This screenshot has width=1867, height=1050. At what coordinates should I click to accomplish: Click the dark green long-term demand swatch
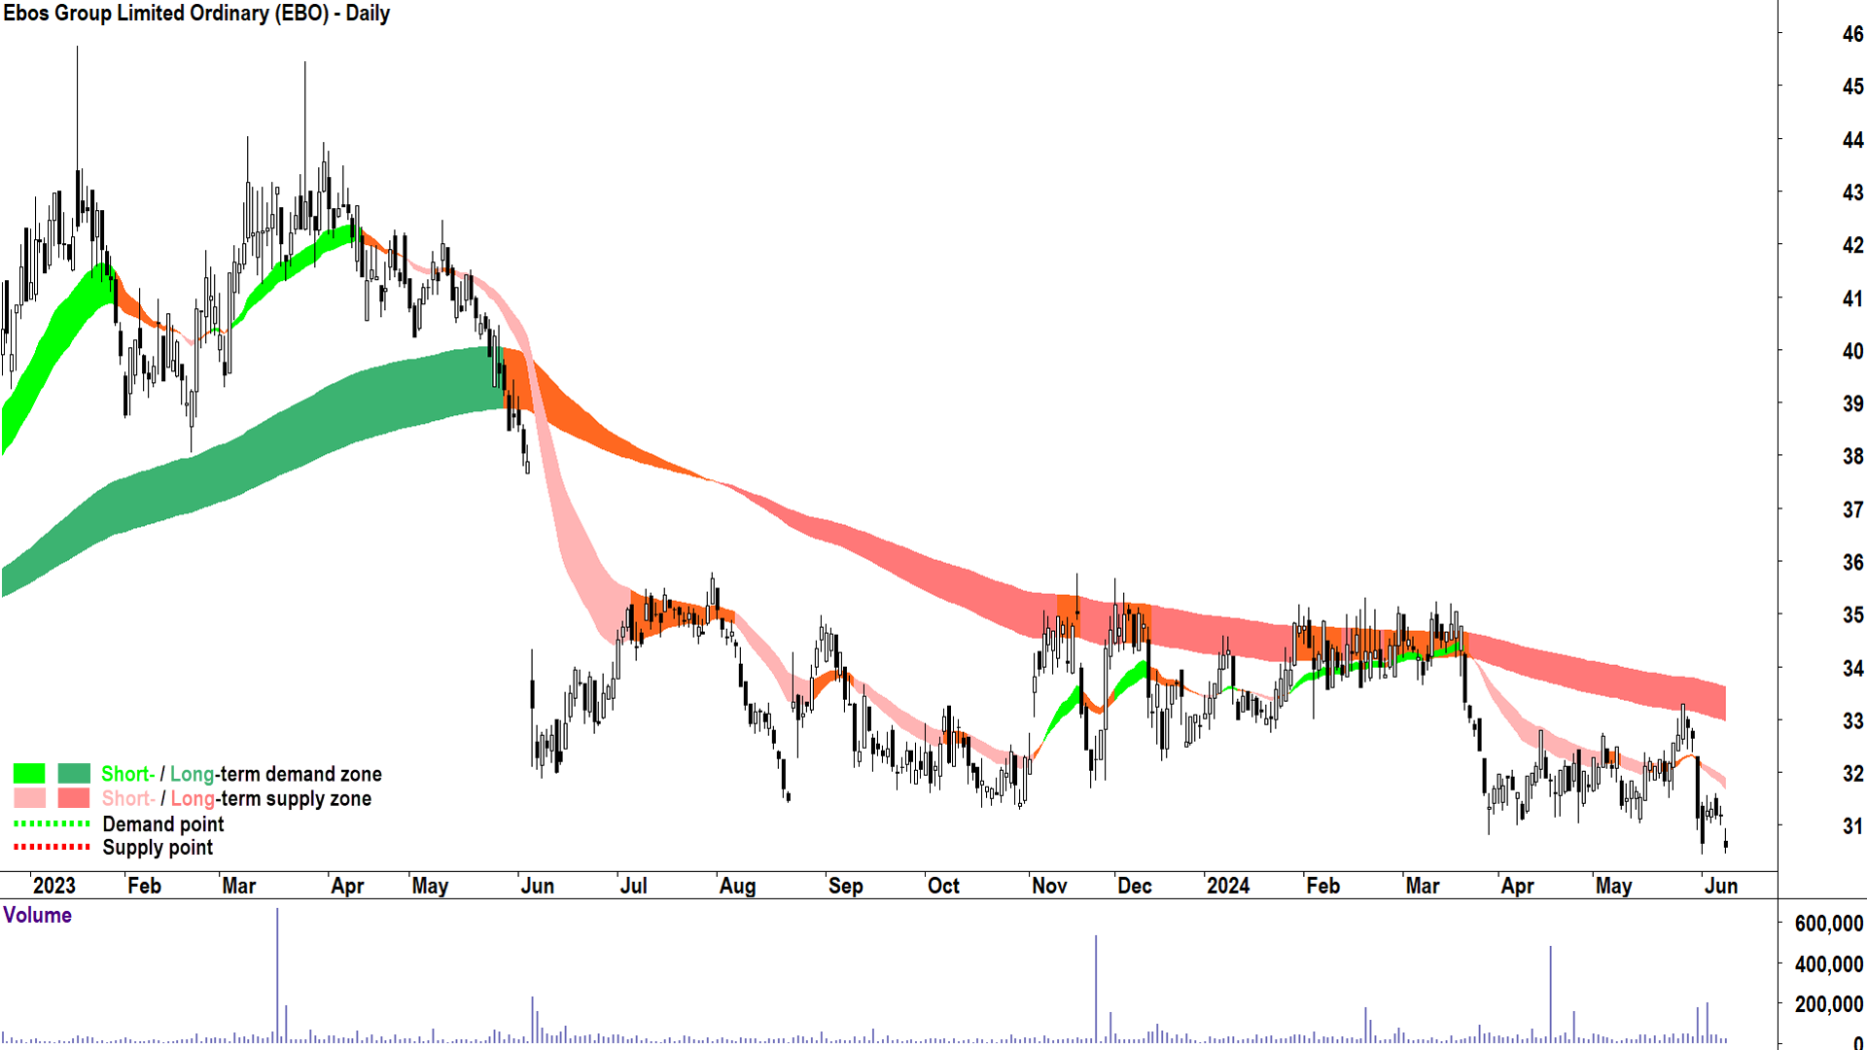click(x=74, y=774)
